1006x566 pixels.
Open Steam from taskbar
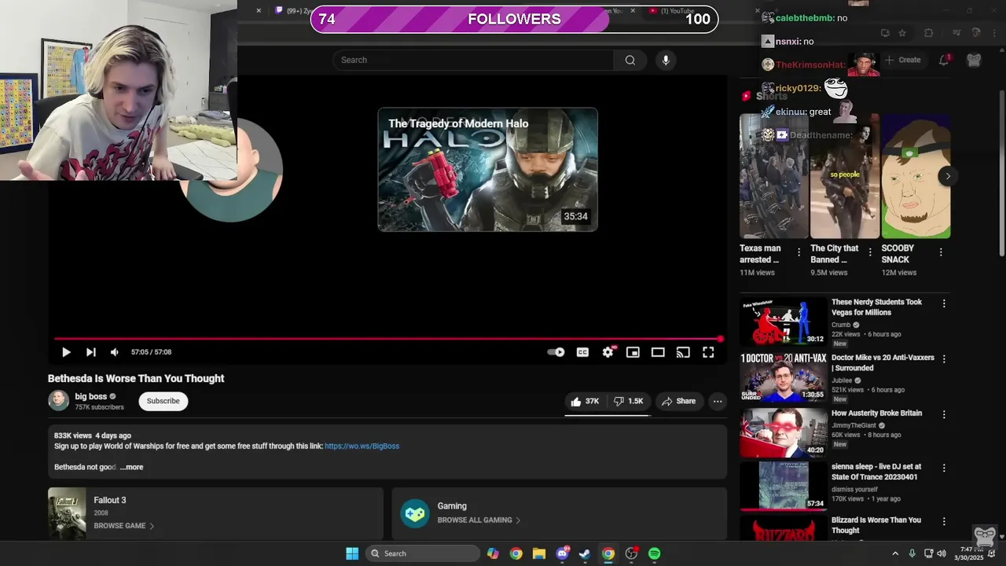(x=585, y=553)
